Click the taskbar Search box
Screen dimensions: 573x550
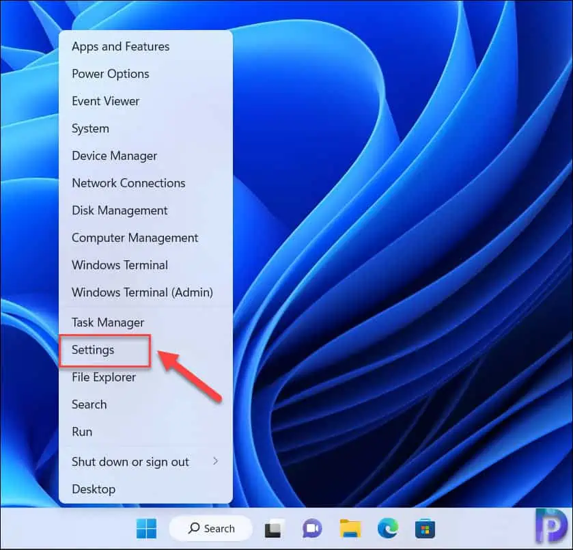[211, 528]
